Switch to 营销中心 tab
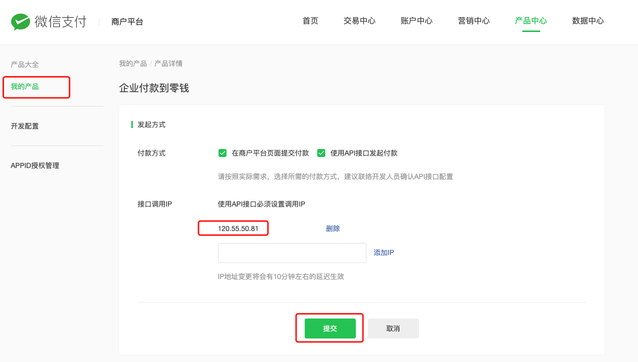The height and width of the screenshot is (362, 638). 474,21
